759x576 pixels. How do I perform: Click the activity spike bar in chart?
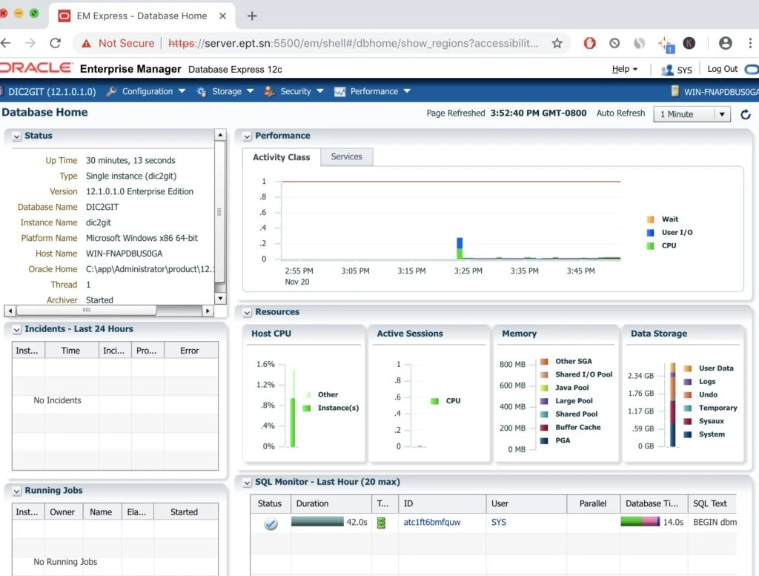pyautogui.click(x=460, y=248)
